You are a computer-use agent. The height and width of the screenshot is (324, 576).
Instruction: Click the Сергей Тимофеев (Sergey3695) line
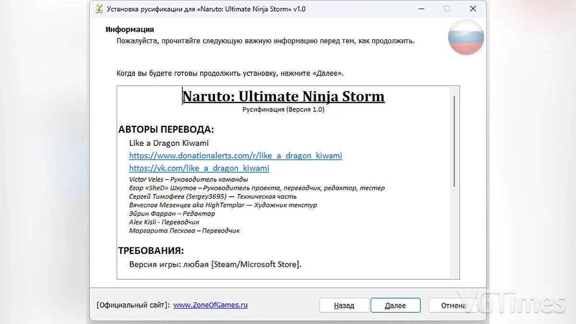pos(213,196)
